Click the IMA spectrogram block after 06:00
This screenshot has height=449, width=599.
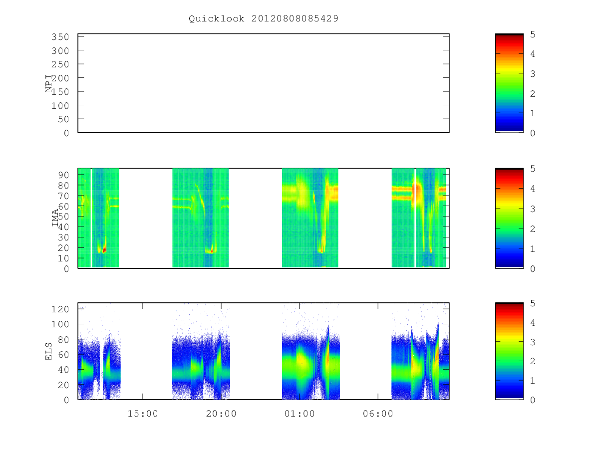tap(419, 218)
